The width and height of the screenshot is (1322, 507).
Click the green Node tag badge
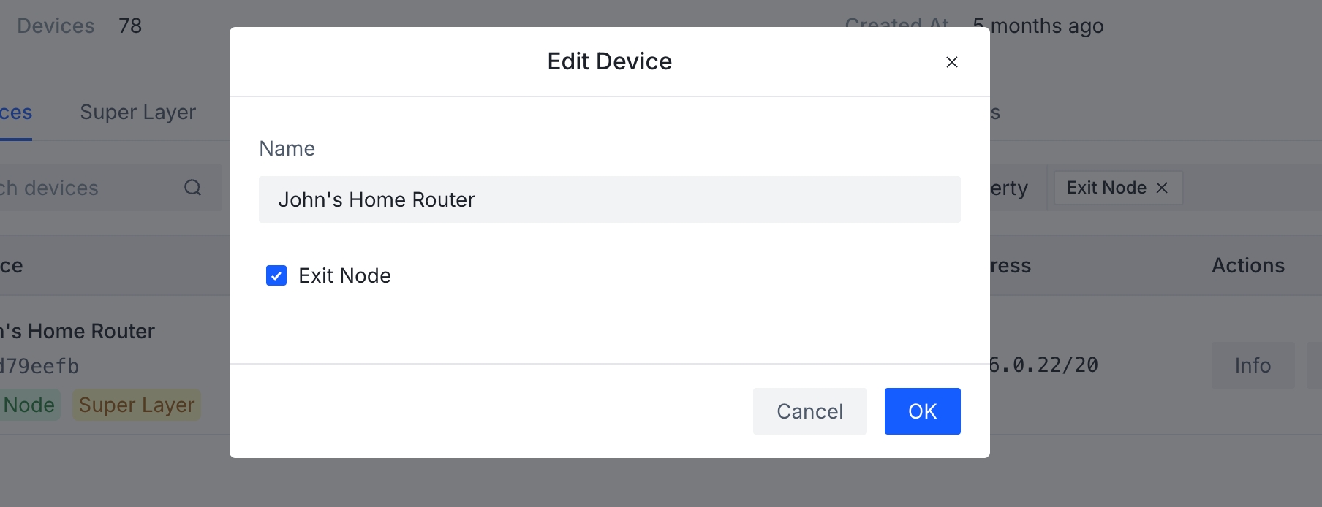point(29,405)
